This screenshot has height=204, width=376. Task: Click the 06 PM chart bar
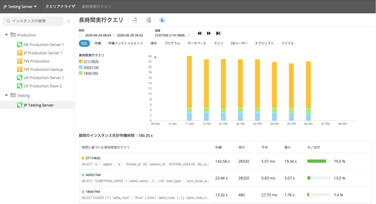[x=308, y=91]
